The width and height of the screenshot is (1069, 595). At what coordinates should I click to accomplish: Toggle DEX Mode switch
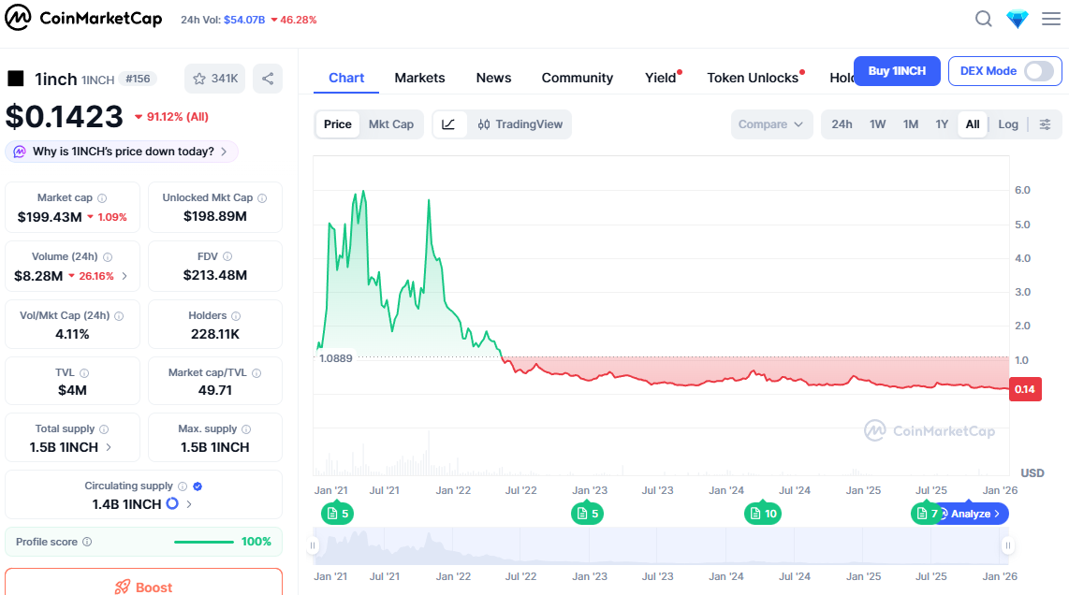click(1038, 71)
